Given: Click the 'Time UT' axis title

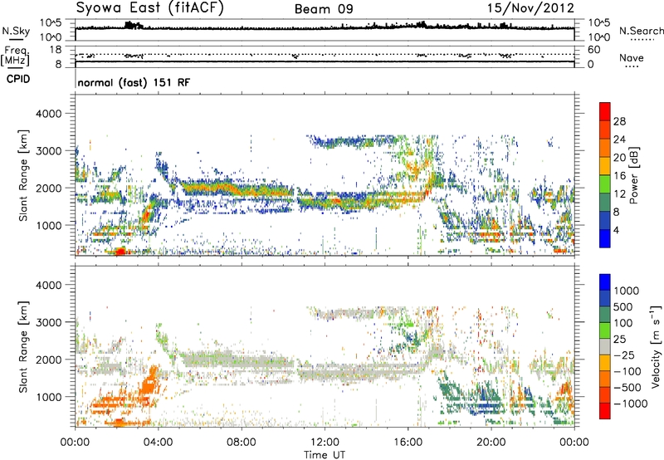Looking at the screenshot, I should click(x=325, y=455).
